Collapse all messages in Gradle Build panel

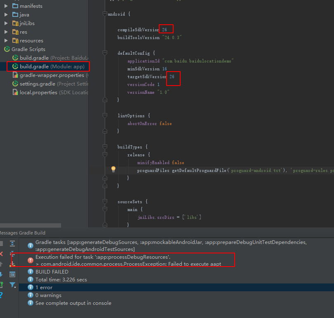tap(12, 254)
